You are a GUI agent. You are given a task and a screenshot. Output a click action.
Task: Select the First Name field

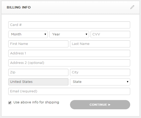click(38, 44)
